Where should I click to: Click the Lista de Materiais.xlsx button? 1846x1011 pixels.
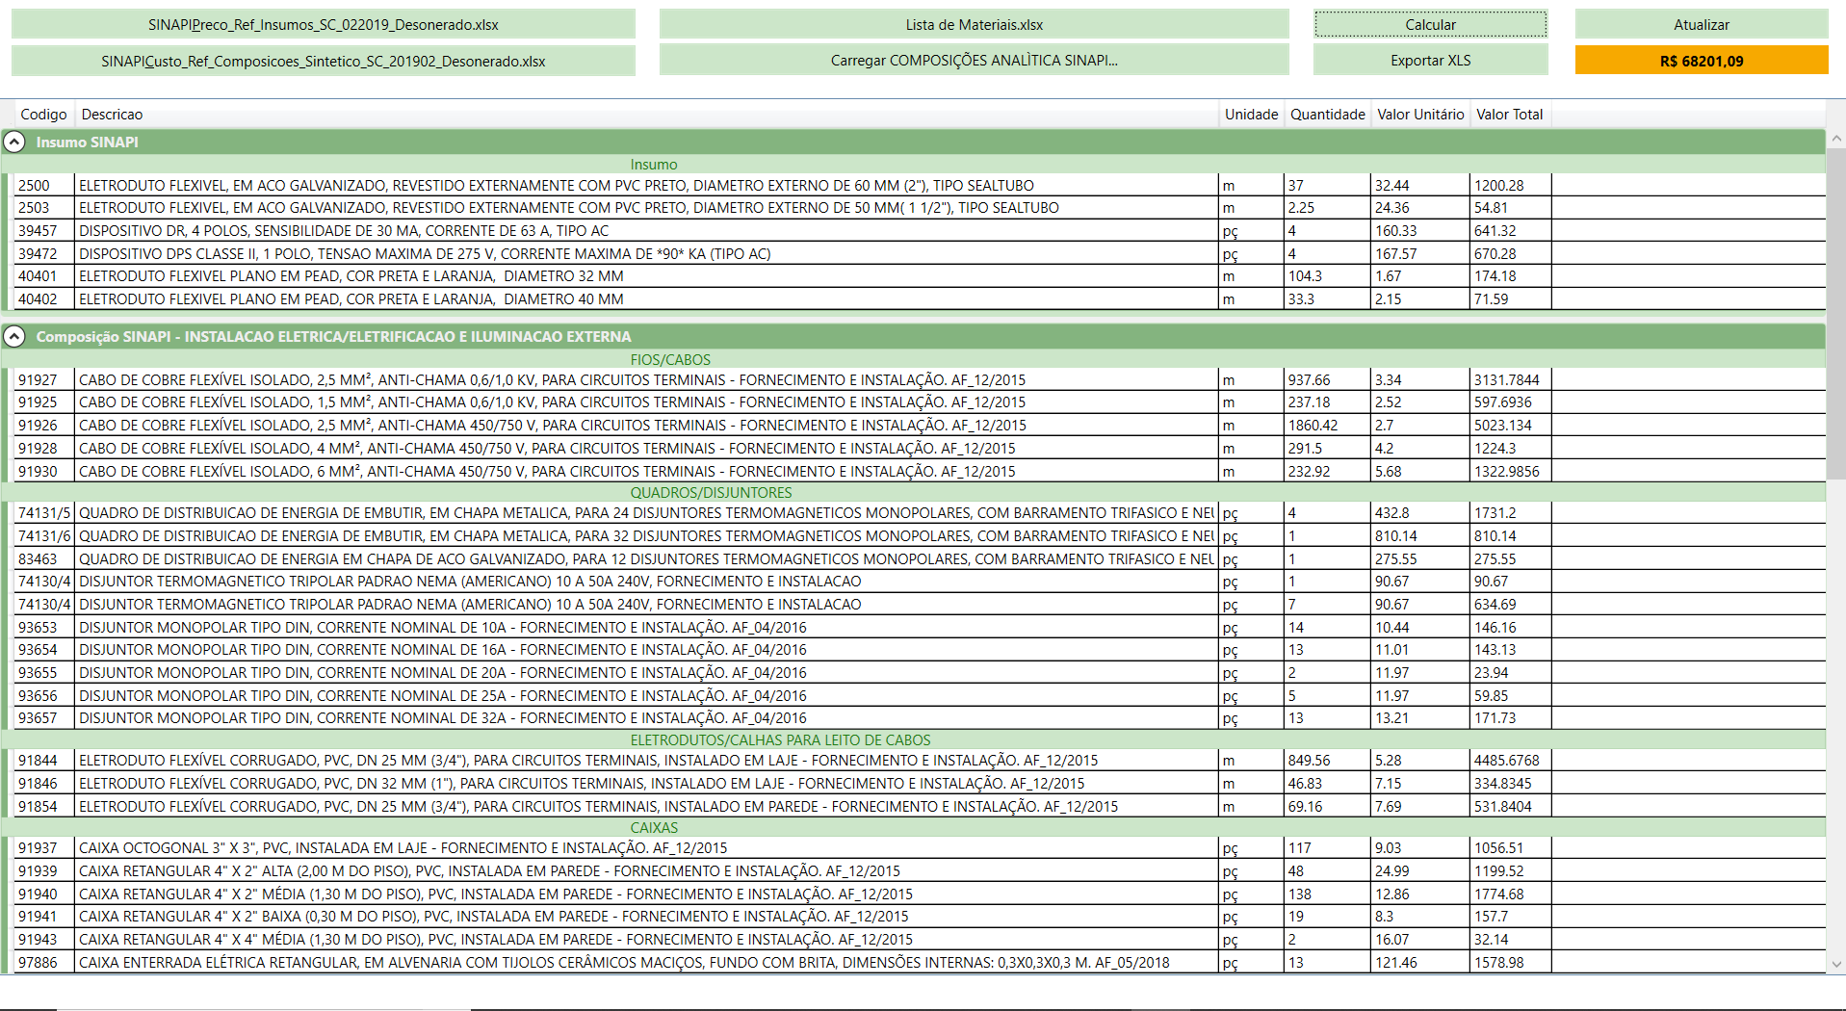(x=974, y=25)
